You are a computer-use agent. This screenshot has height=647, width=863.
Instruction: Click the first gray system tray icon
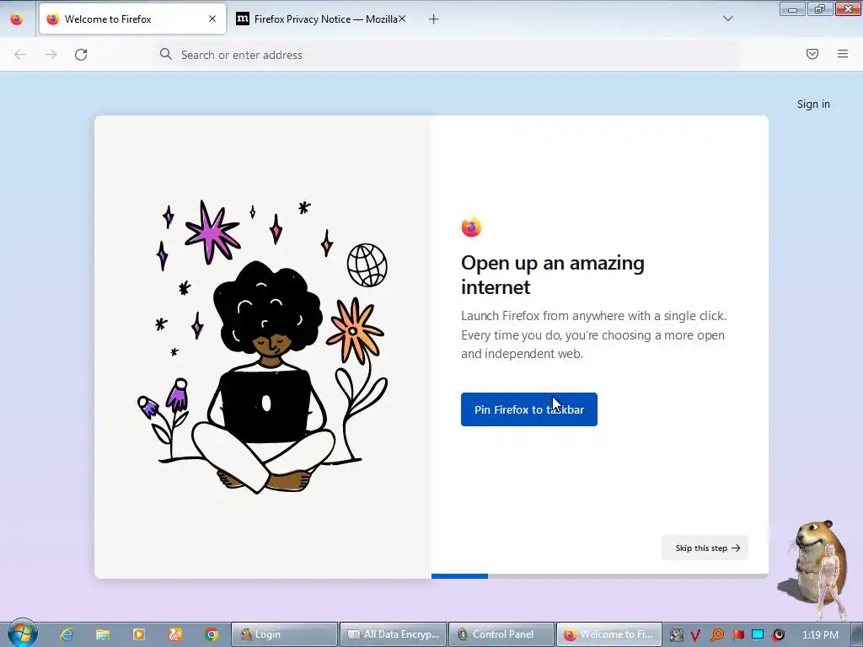click(677, 635)
